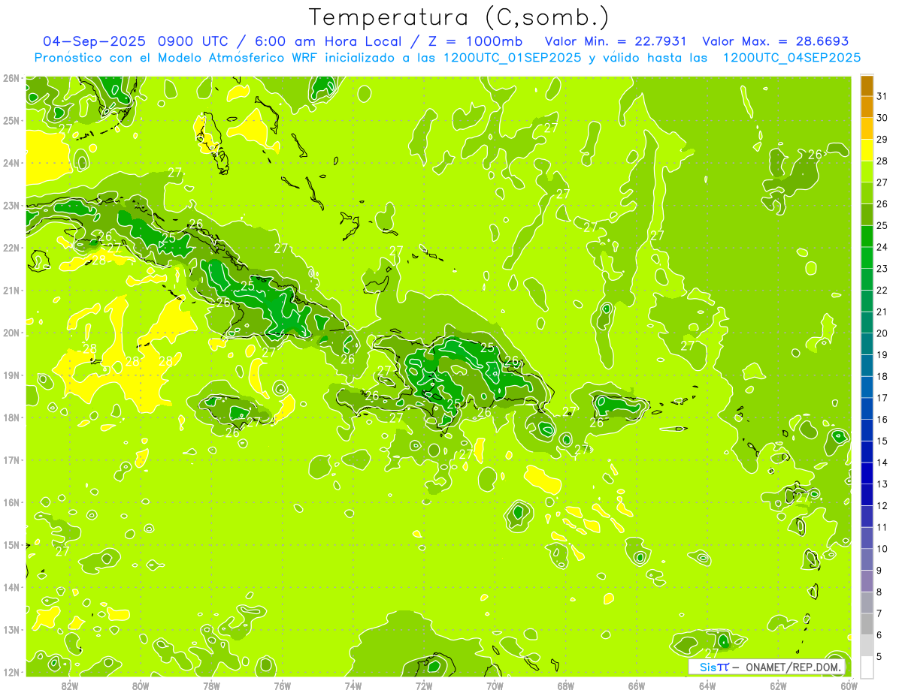Pick the orange legend swatch between 30 and 31
This screenshot has height=696, width=902.
tap(867, 107)
